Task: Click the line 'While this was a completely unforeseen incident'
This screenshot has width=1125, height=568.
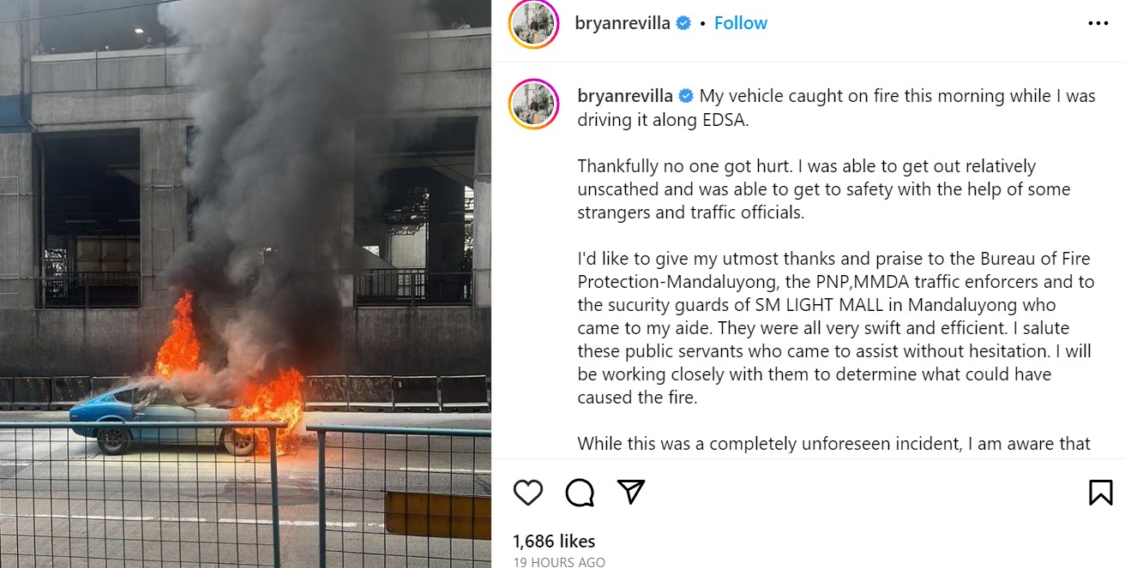Action: [833, 444]
